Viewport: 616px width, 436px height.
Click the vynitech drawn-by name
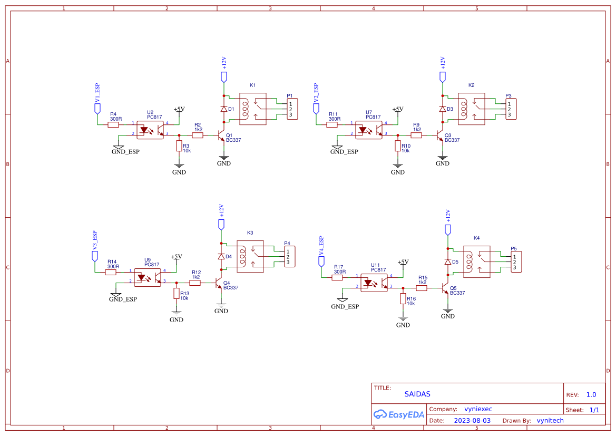(550, 420)
